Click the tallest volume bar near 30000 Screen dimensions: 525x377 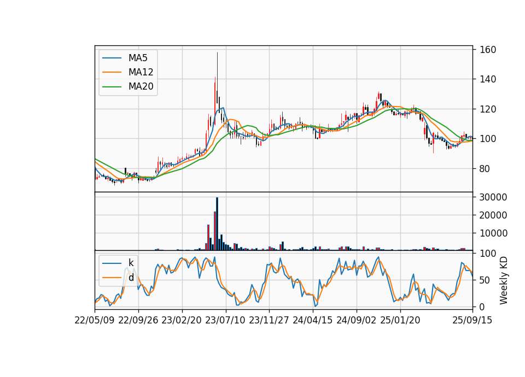tap(217, 224)
